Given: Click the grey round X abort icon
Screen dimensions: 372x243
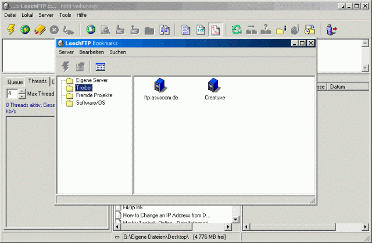Looking at the screenshot, I should click(54, 30).
